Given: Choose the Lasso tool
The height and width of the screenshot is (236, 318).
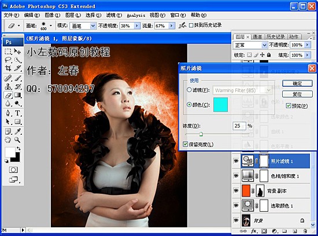Looking at the screenshot, I should click(x=8, y=60).
